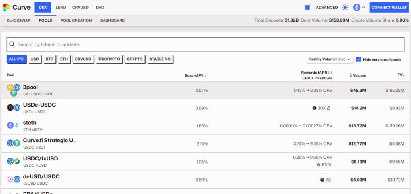Click the 5X points badge
The image size is (411, 194).
325,180
